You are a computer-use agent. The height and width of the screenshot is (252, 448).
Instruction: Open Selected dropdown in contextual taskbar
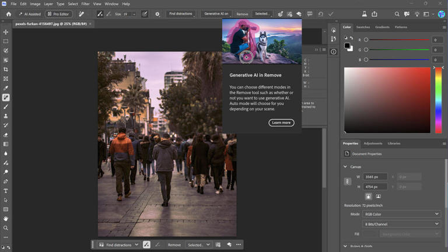tap(198, 245)
